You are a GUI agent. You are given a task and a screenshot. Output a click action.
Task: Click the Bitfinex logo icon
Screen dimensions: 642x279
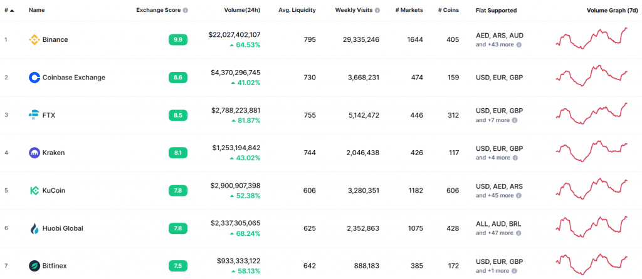tap(34, 266)
